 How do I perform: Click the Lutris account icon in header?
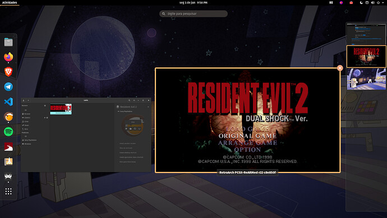24,101
